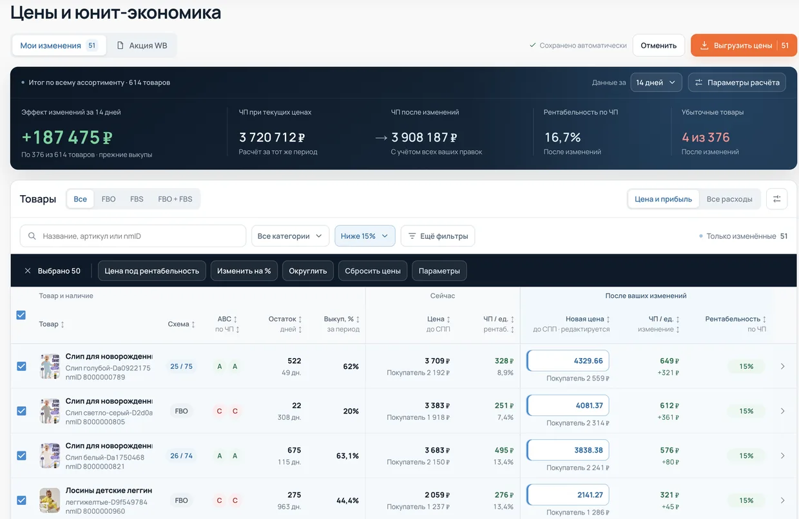Click 26 / 74 scheme badge
This screenshot has width=799, height=519.
click(181, 456)
